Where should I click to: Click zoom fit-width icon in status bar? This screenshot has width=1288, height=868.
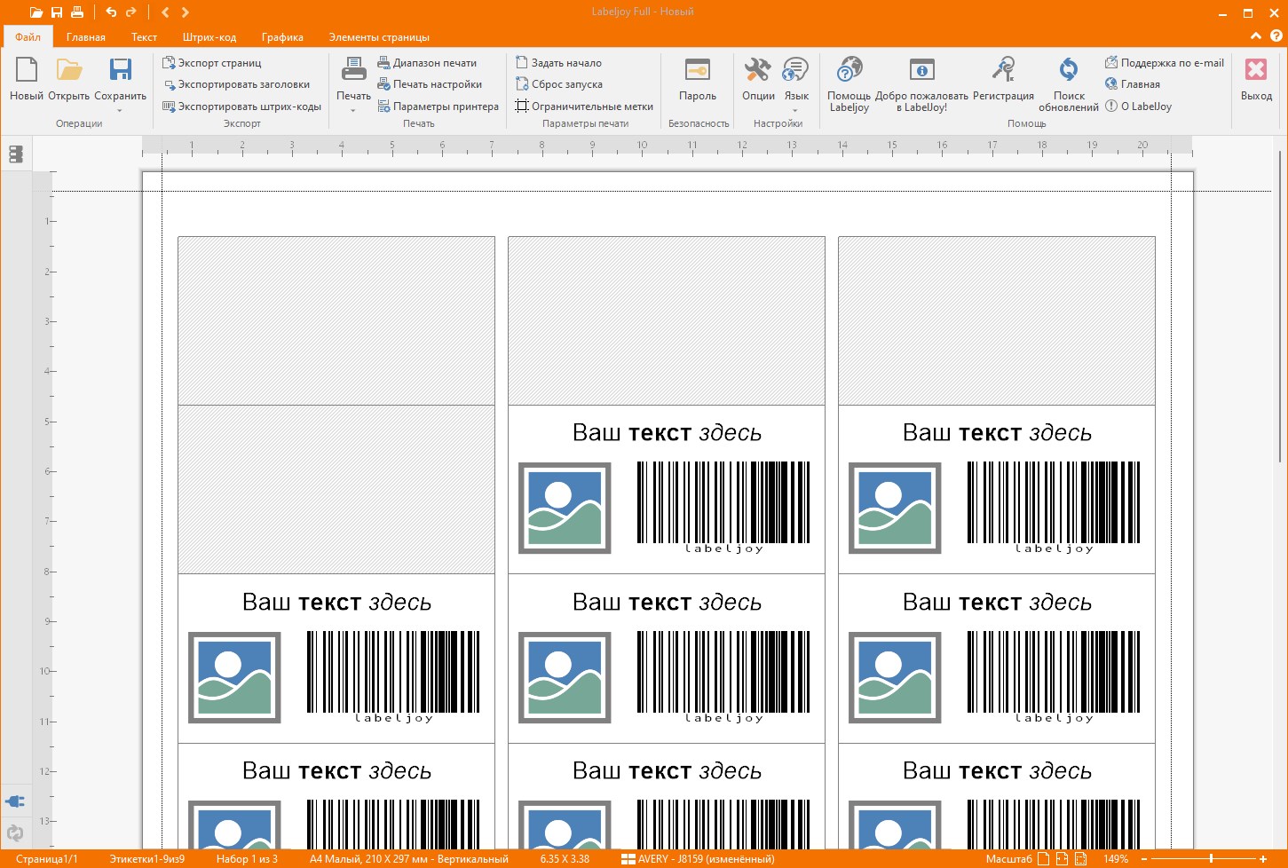point(1063,859)
